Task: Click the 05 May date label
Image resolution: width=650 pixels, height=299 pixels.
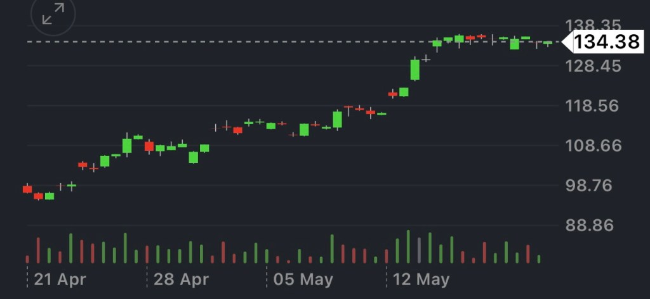Action: click(299, 279)
